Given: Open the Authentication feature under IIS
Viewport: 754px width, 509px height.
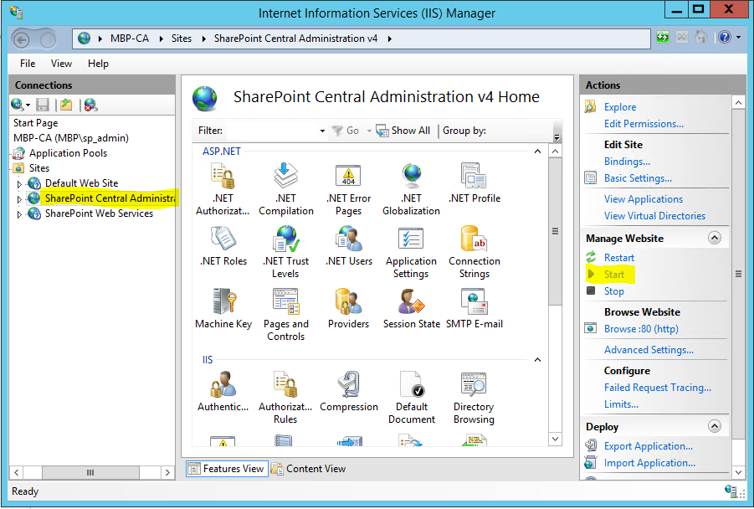Looking at the screenshot, I should pyautogui.click(x=223, y=392).
